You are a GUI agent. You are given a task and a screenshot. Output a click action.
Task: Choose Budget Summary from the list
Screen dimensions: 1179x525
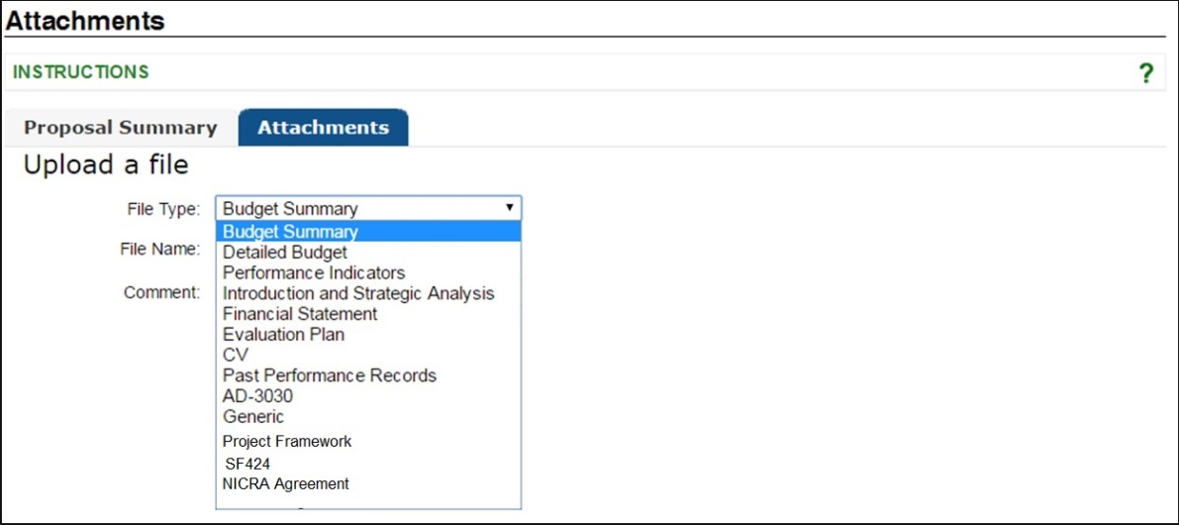point(290,232)
